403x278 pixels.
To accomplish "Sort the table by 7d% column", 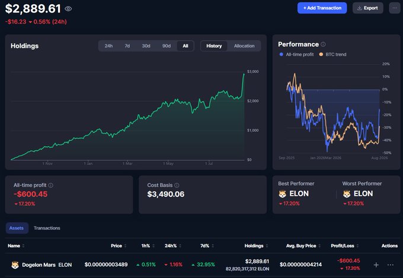I will pos(207,245).
